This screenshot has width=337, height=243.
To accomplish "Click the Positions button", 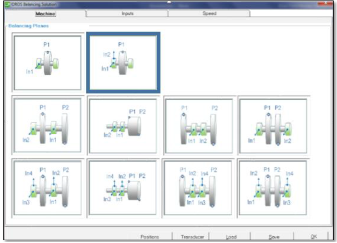I will (149, 237).
